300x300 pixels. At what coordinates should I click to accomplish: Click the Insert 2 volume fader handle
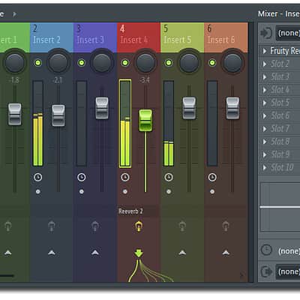click(x=58, y=115)
